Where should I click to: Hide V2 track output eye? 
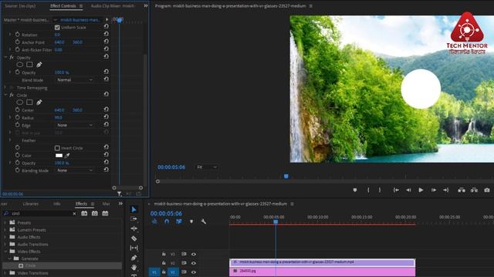tap(194, 263)
